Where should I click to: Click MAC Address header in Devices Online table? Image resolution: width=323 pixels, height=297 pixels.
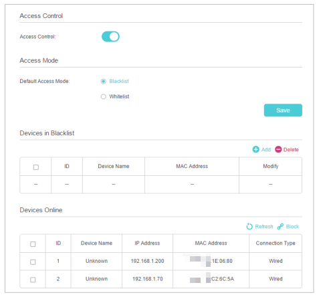click(211, 243)
